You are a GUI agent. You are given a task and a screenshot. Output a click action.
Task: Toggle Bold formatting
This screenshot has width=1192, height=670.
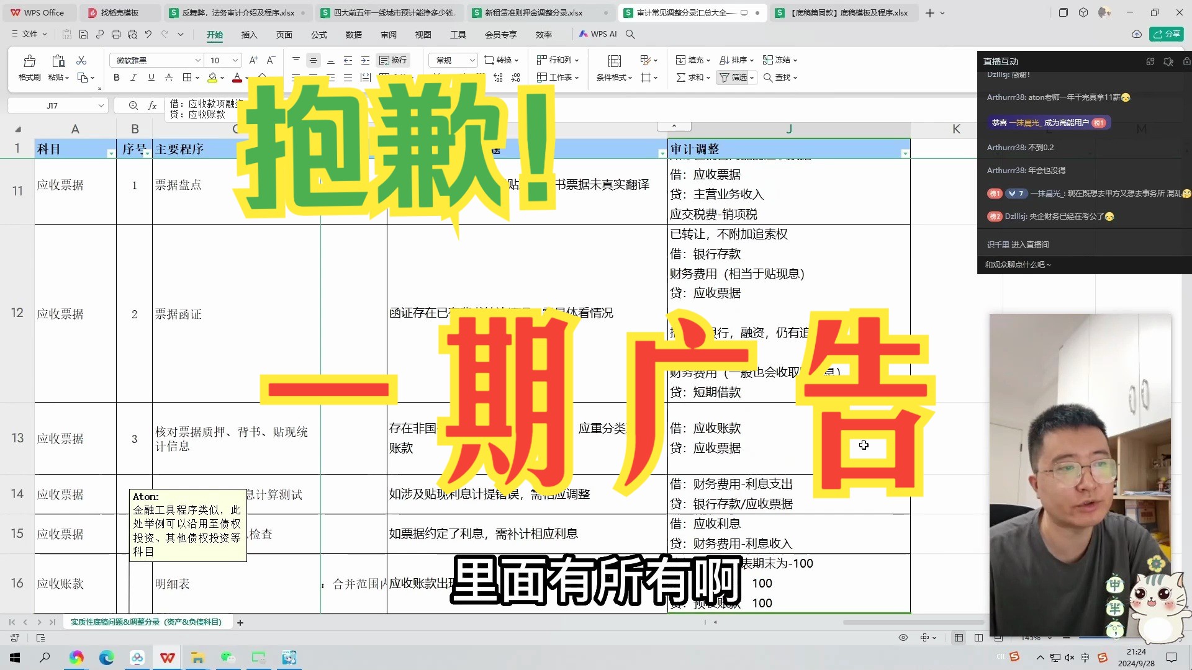(116, 78)
